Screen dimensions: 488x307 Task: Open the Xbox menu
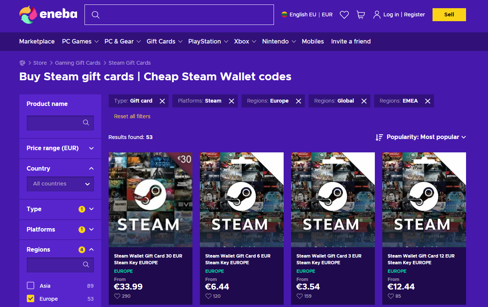[x=245, y=42]
